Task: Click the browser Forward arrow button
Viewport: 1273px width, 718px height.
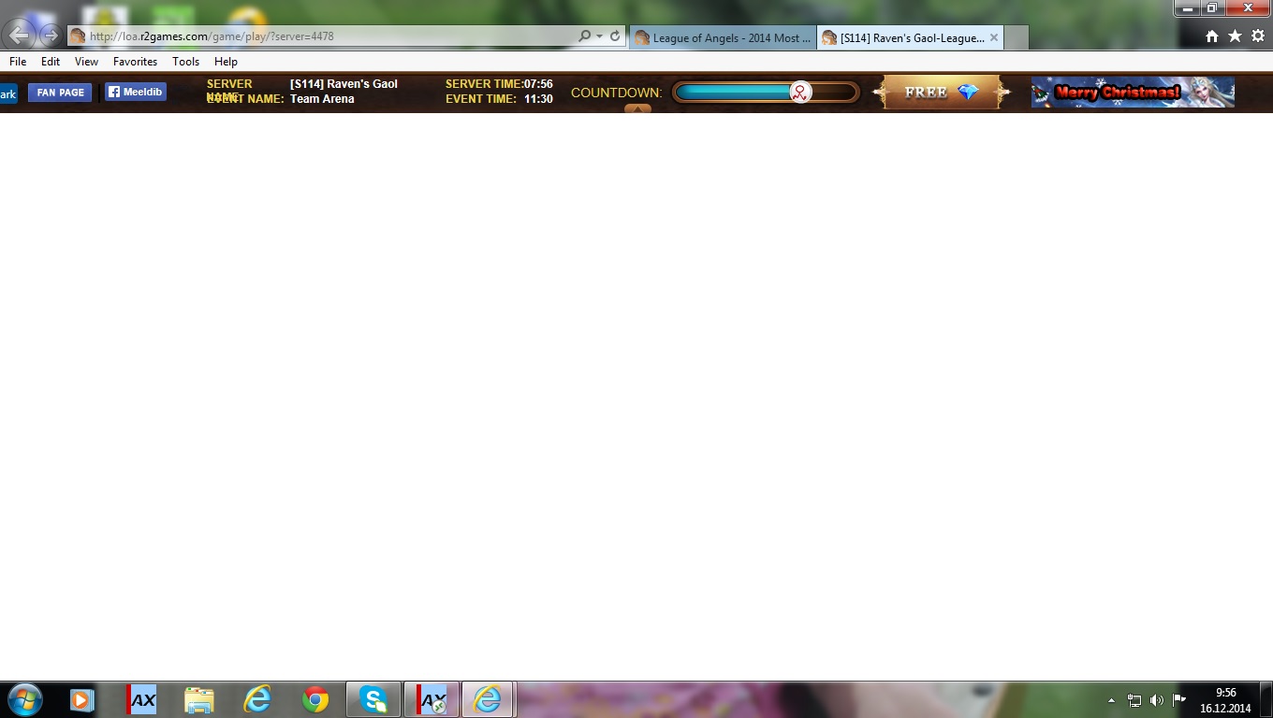Action: click(51, 36)
